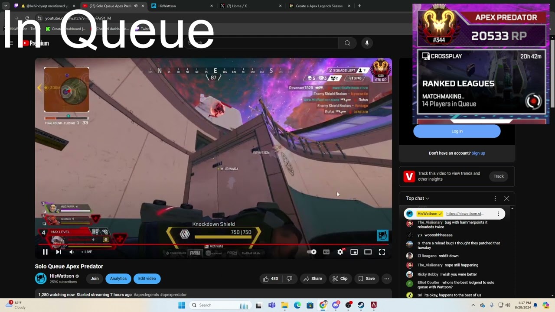Share the Solo Queue video
Image resolution: width=555 pixels, height=312 pixels.
[x=313, y=279]
